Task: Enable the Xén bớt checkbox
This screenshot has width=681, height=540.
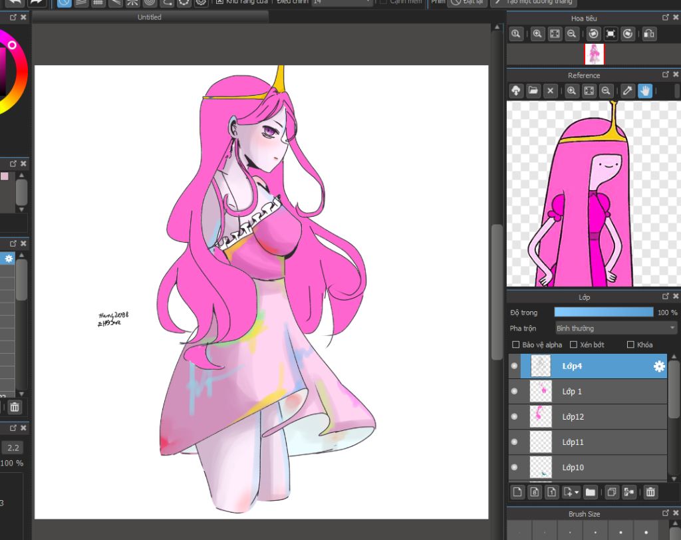Action: click(x=573, y=344)
